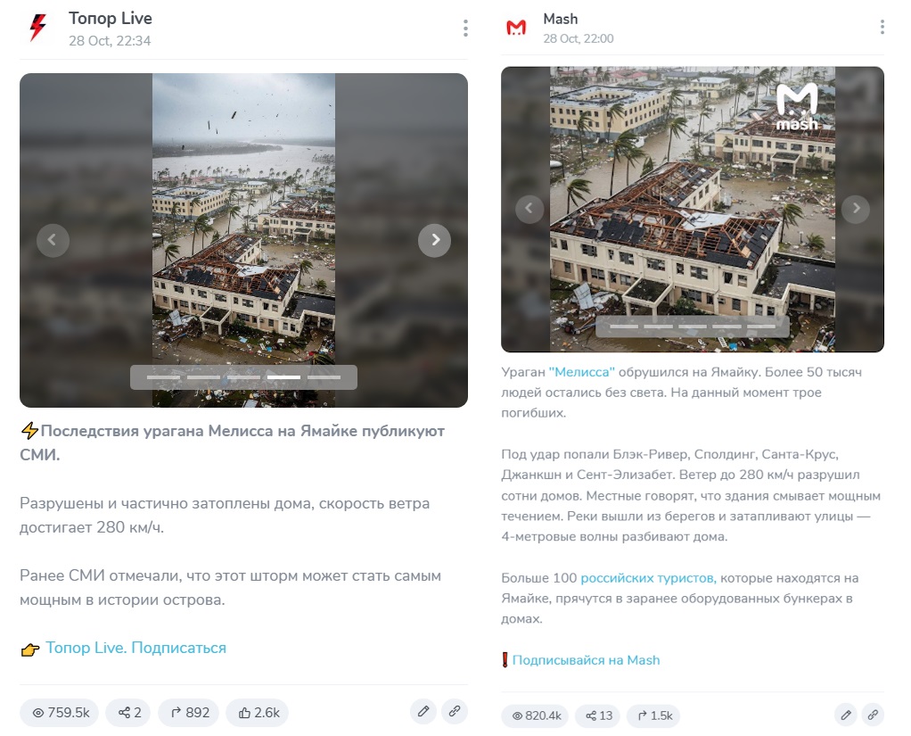The image size is (911, 736).
Task: Open three-dot menu on Топор Live post
Action: (465, 28)
